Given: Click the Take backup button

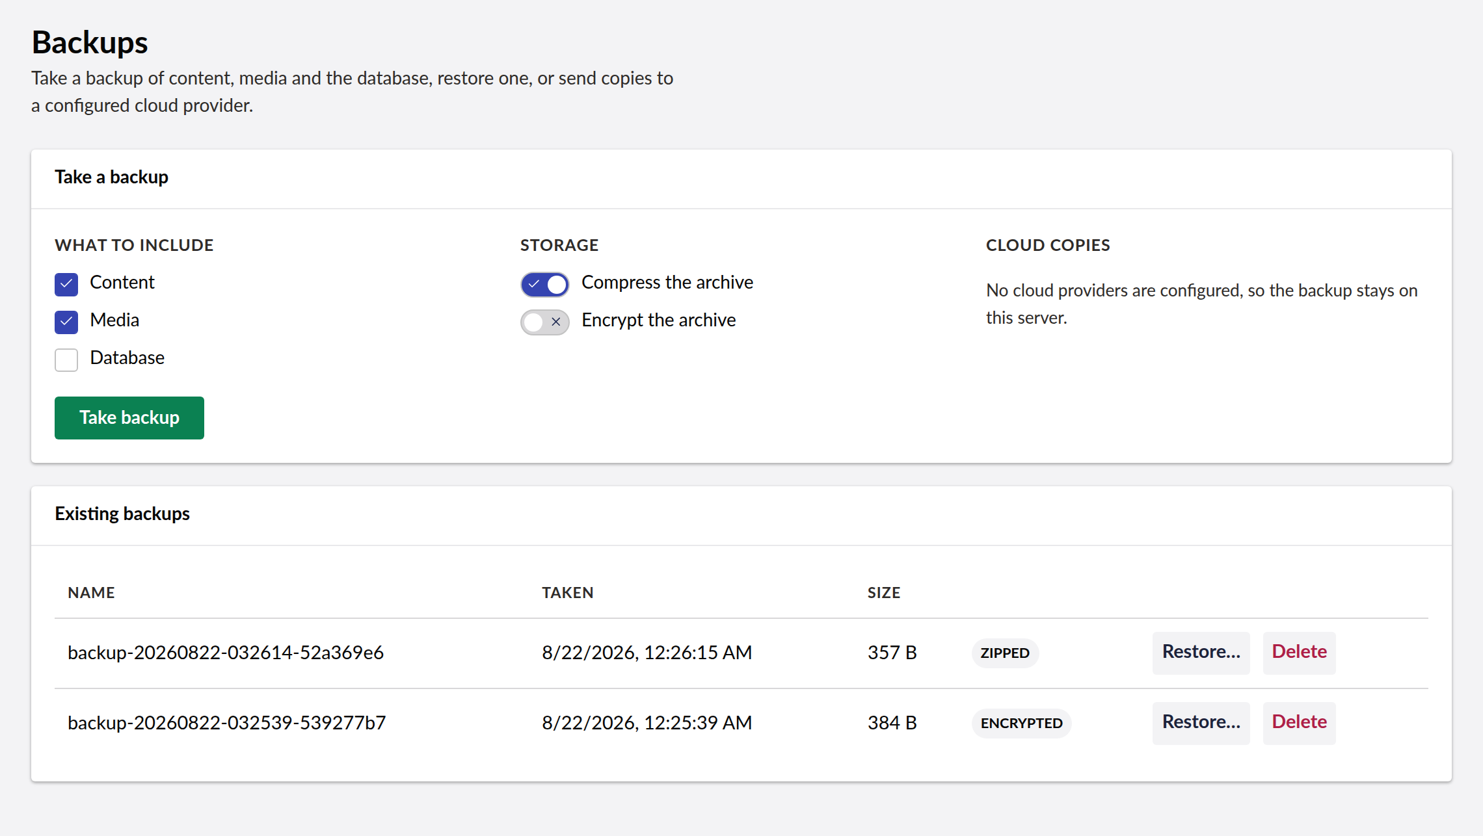Looking at the screenshot, I should pyautogui.click(x=129, y=417).
